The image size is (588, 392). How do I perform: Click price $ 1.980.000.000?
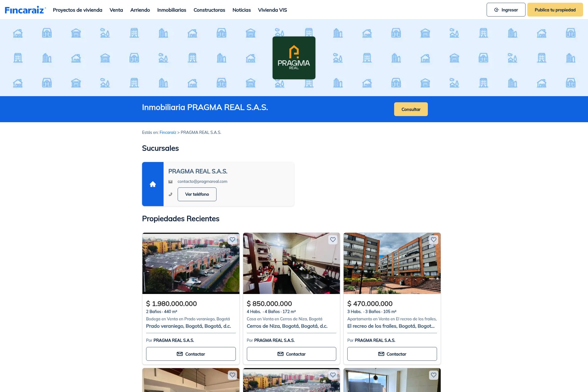click(171, 303)
